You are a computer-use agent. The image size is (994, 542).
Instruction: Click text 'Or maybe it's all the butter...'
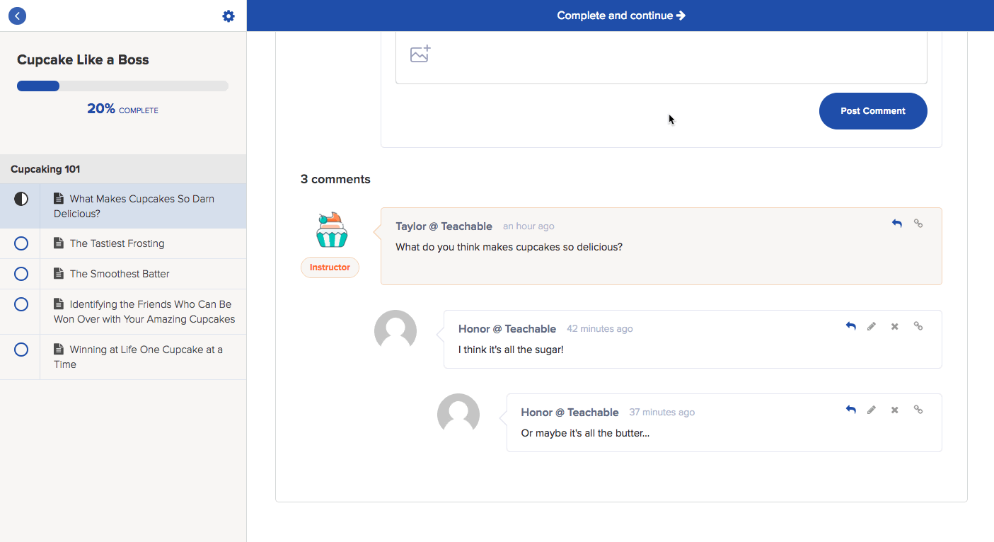click(x=585, y=433)
